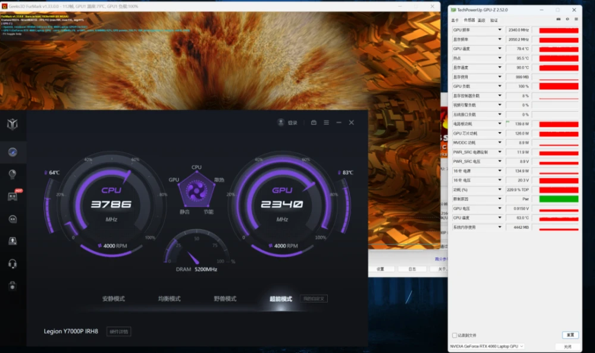The height and width of the screenshot is (353, 595).
Task: Select the 野兽模式 beast mode
Action: pos(225,299)
